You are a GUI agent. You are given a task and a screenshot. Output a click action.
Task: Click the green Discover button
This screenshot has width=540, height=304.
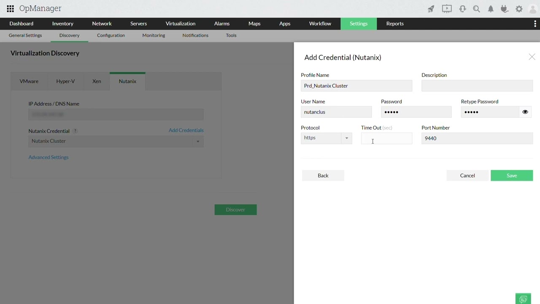point(235,210)
